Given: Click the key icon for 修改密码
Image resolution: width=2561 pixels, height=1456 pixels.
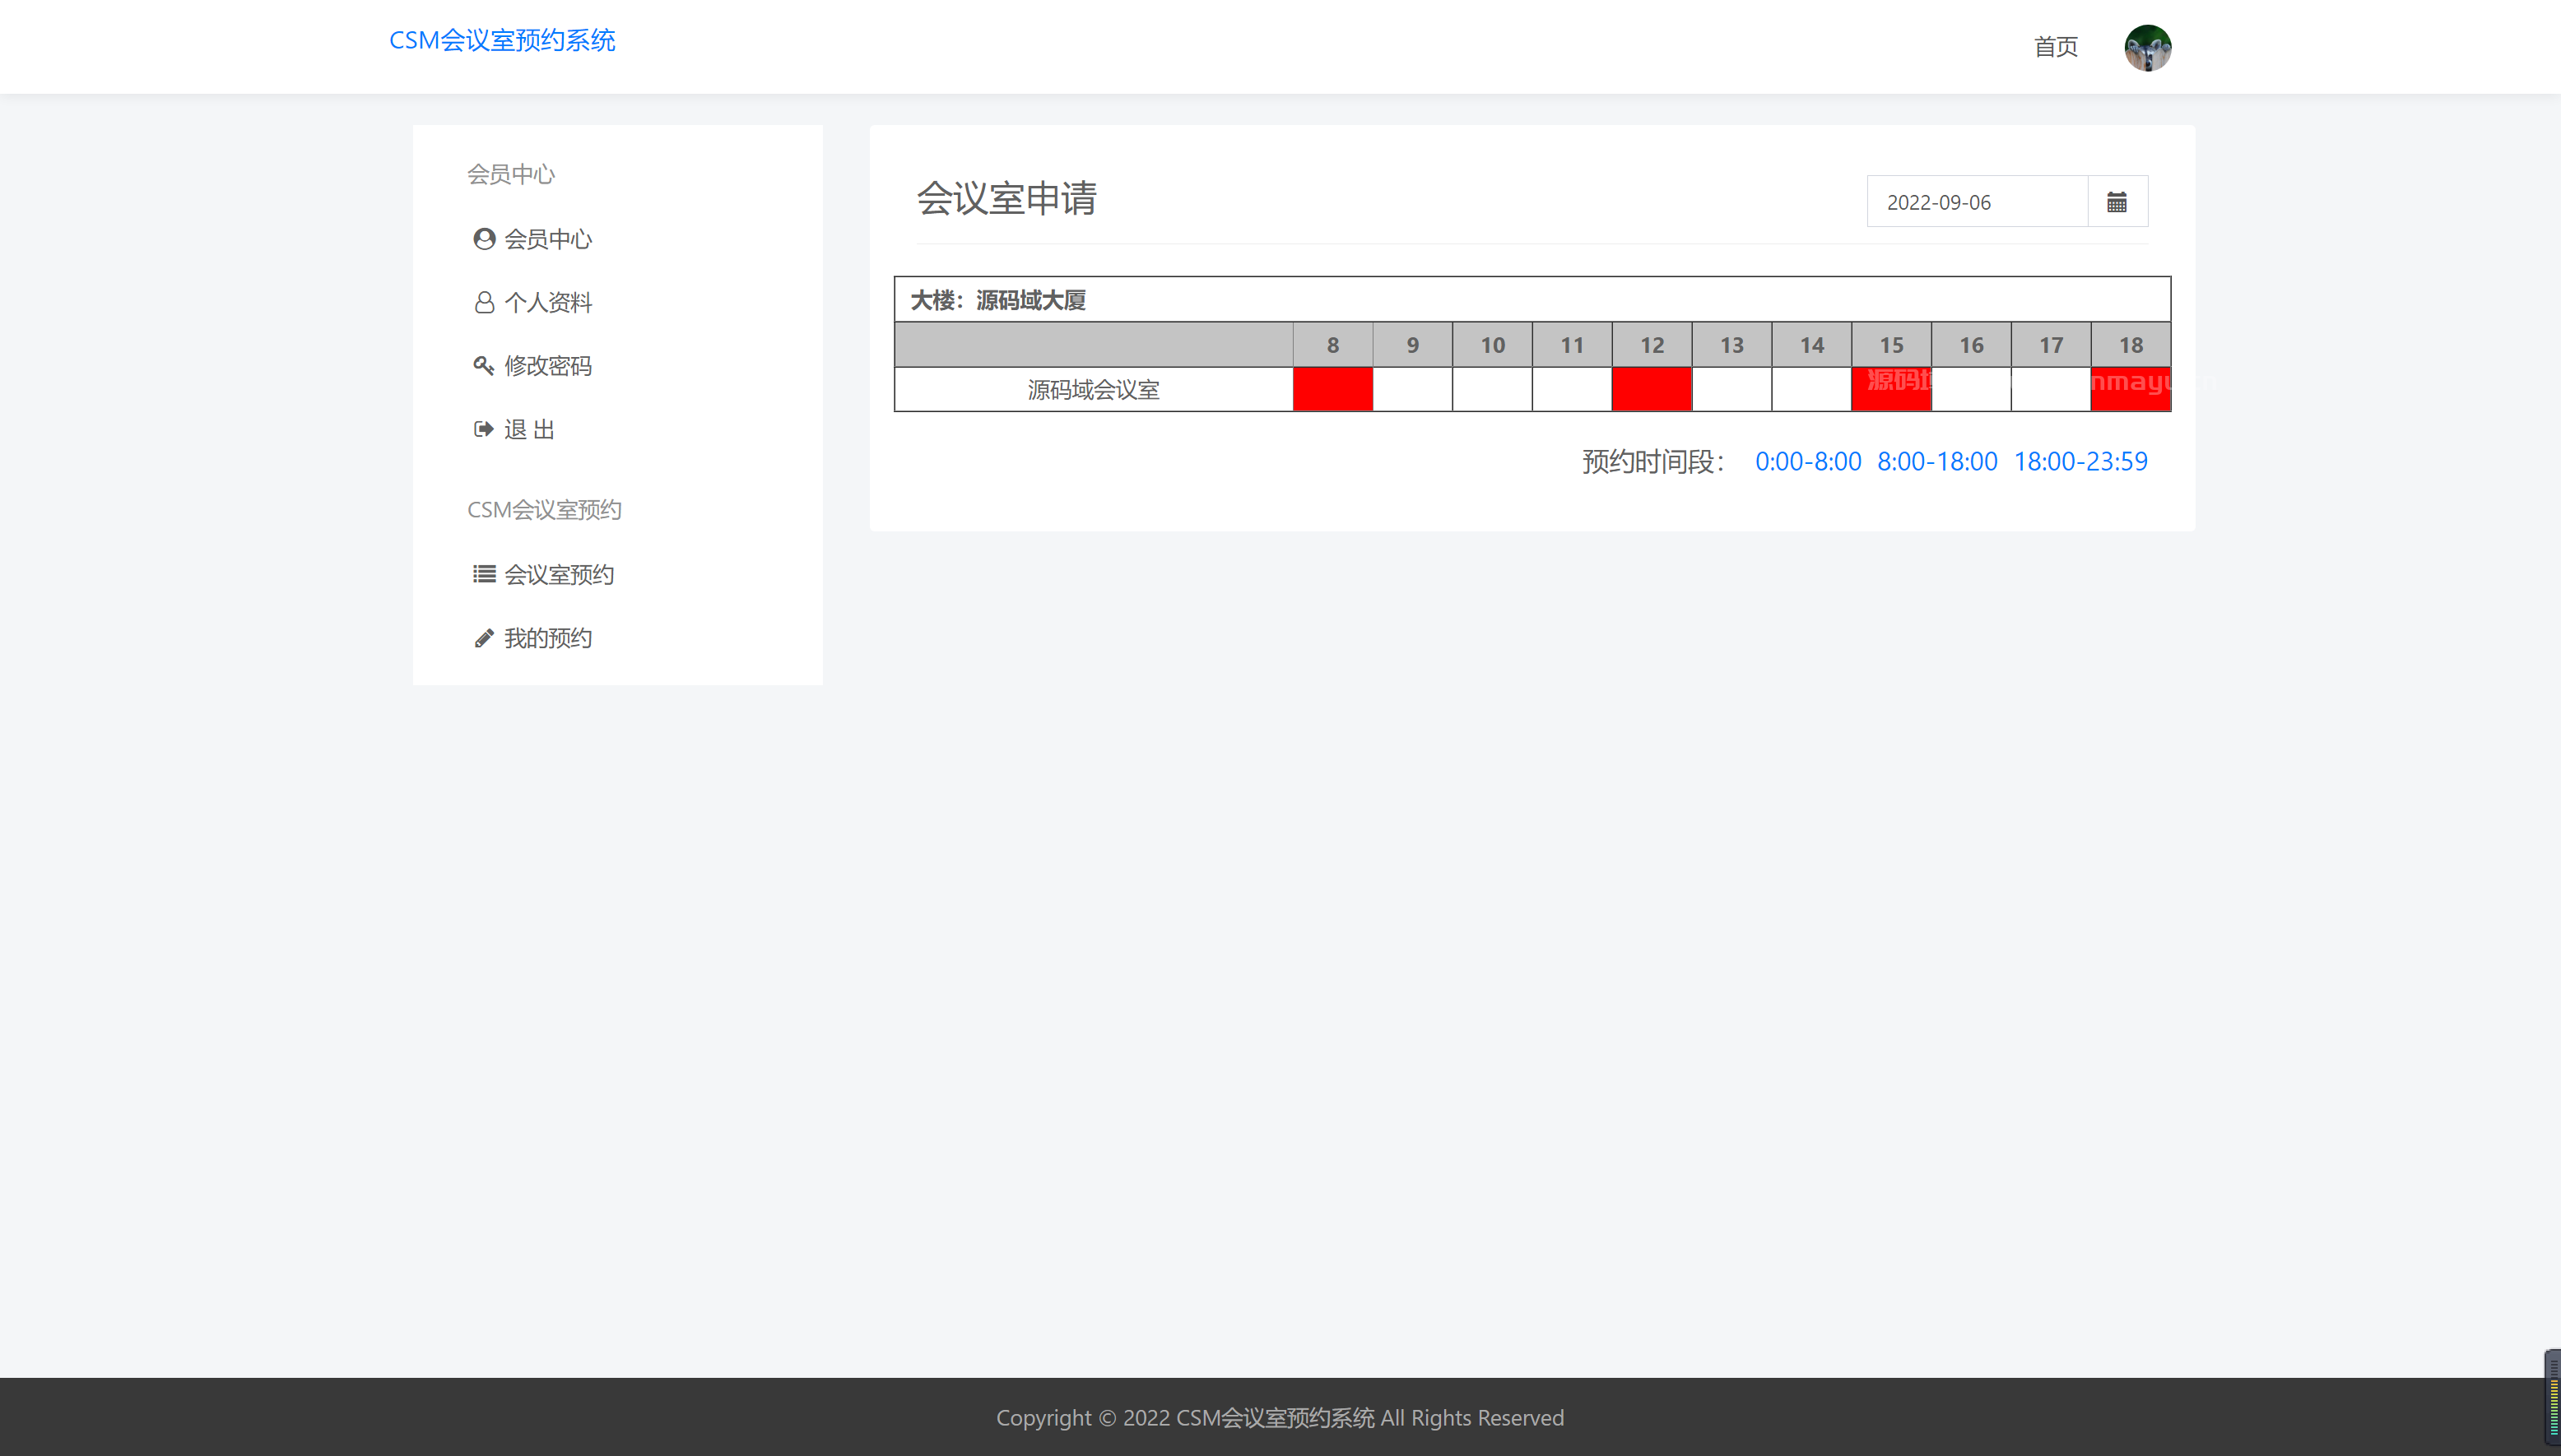Looking at the screenshot, I should pos(484,365).
